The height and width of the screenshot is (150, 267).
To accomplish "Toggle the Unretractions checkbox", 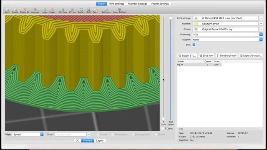I will tap(133, 135).
